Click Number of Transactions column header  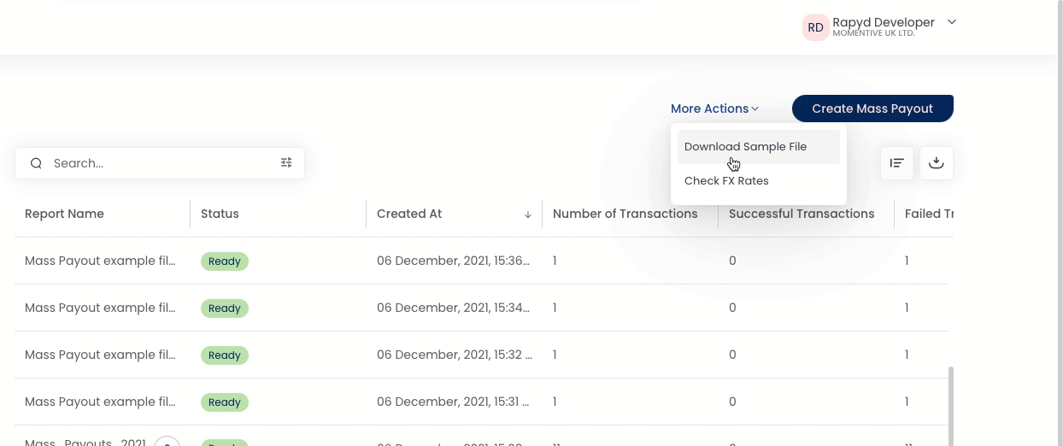click(625, 214)
